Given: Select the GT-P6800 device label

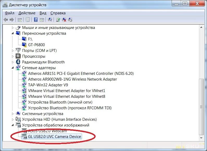Looking at the screenshot, I should tap(36, 45).
